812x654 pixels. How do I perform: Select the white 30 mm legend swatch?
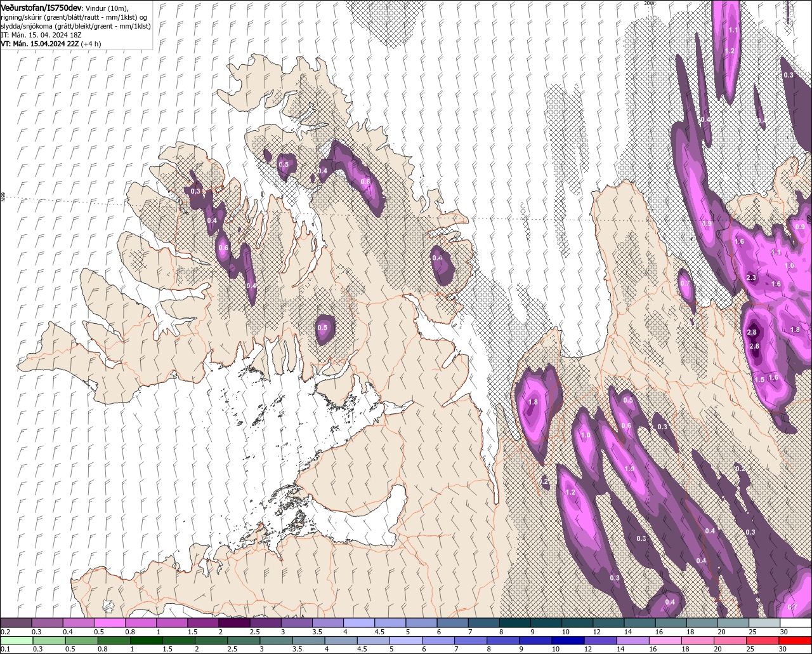click(796, 623)
